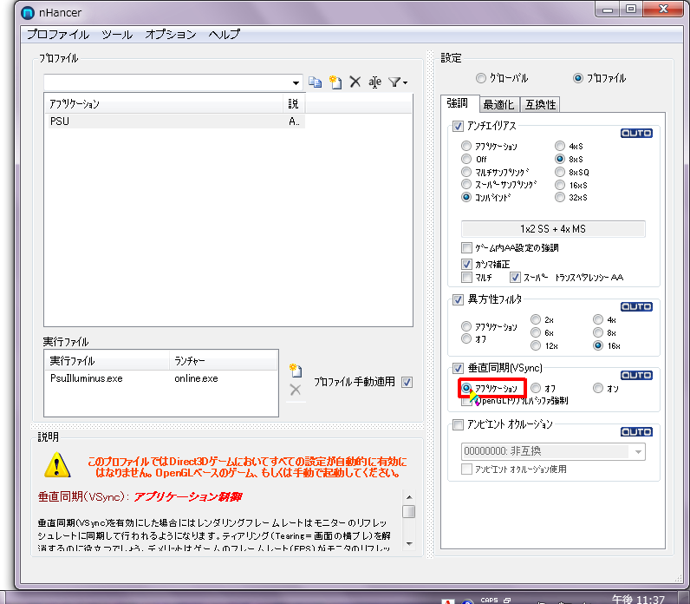Click the delete profile X icon
Viewport: 690px width, 604px height.
point(355,82)
